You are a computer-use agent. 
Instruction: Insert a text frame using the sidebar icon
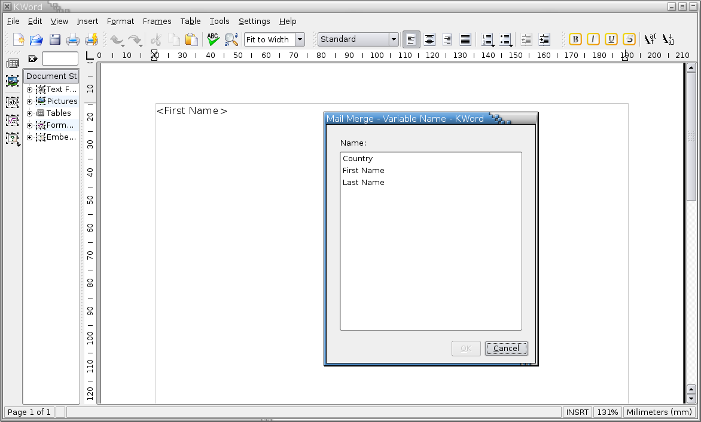click(x=12, y=102)
